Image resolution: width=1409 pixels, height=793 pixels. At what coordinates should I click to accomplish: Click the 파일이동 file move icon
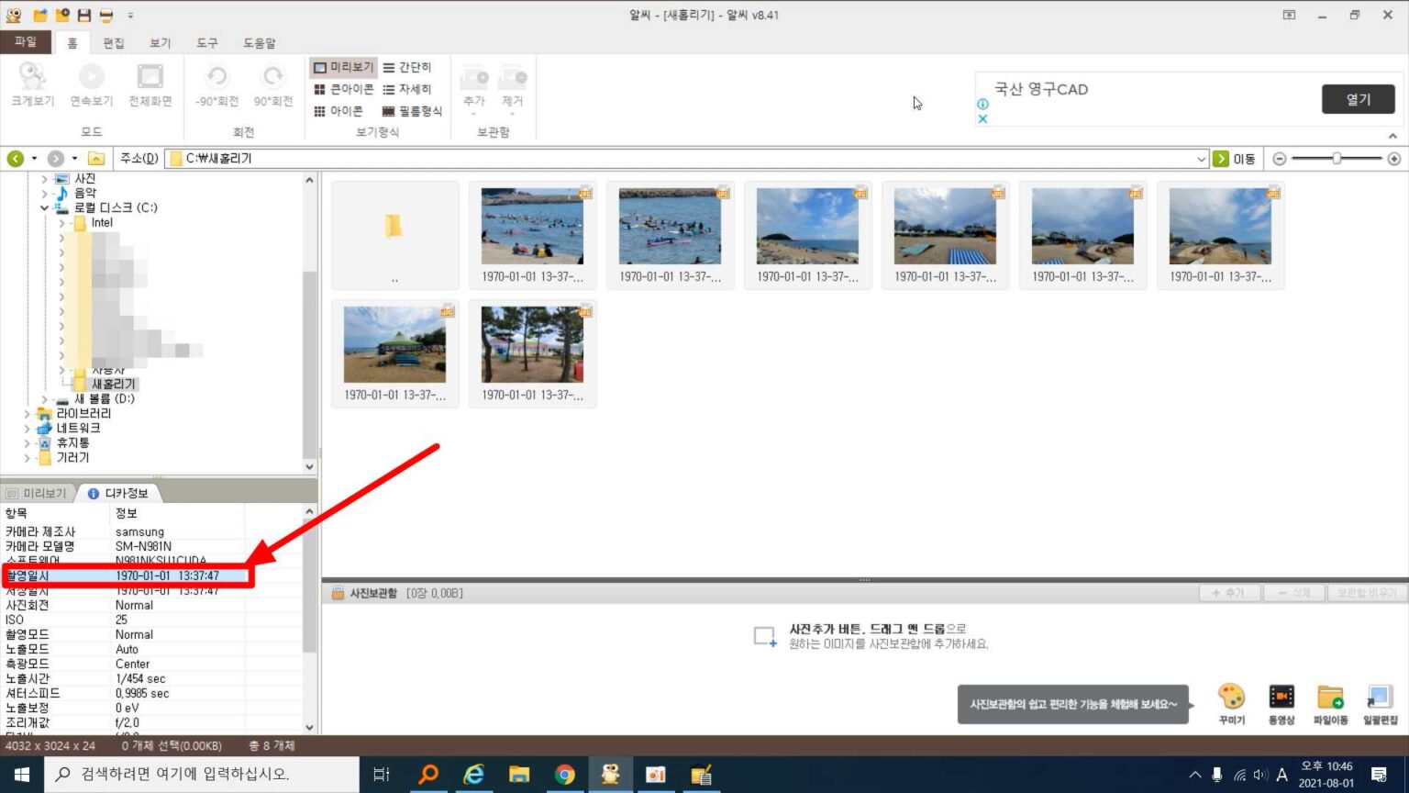tap(1329, 702)
